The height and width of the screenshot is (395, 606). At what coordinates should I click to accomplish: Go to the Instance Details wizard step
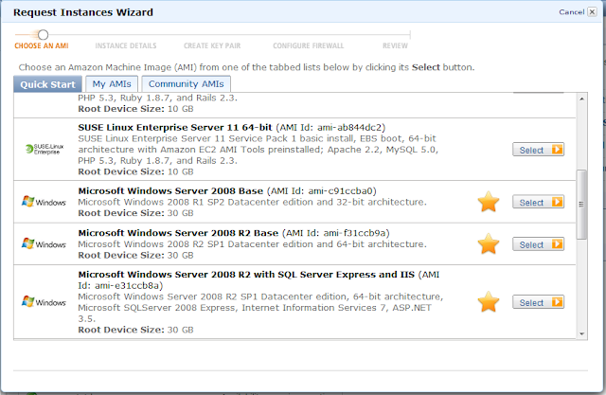(126, 45)
